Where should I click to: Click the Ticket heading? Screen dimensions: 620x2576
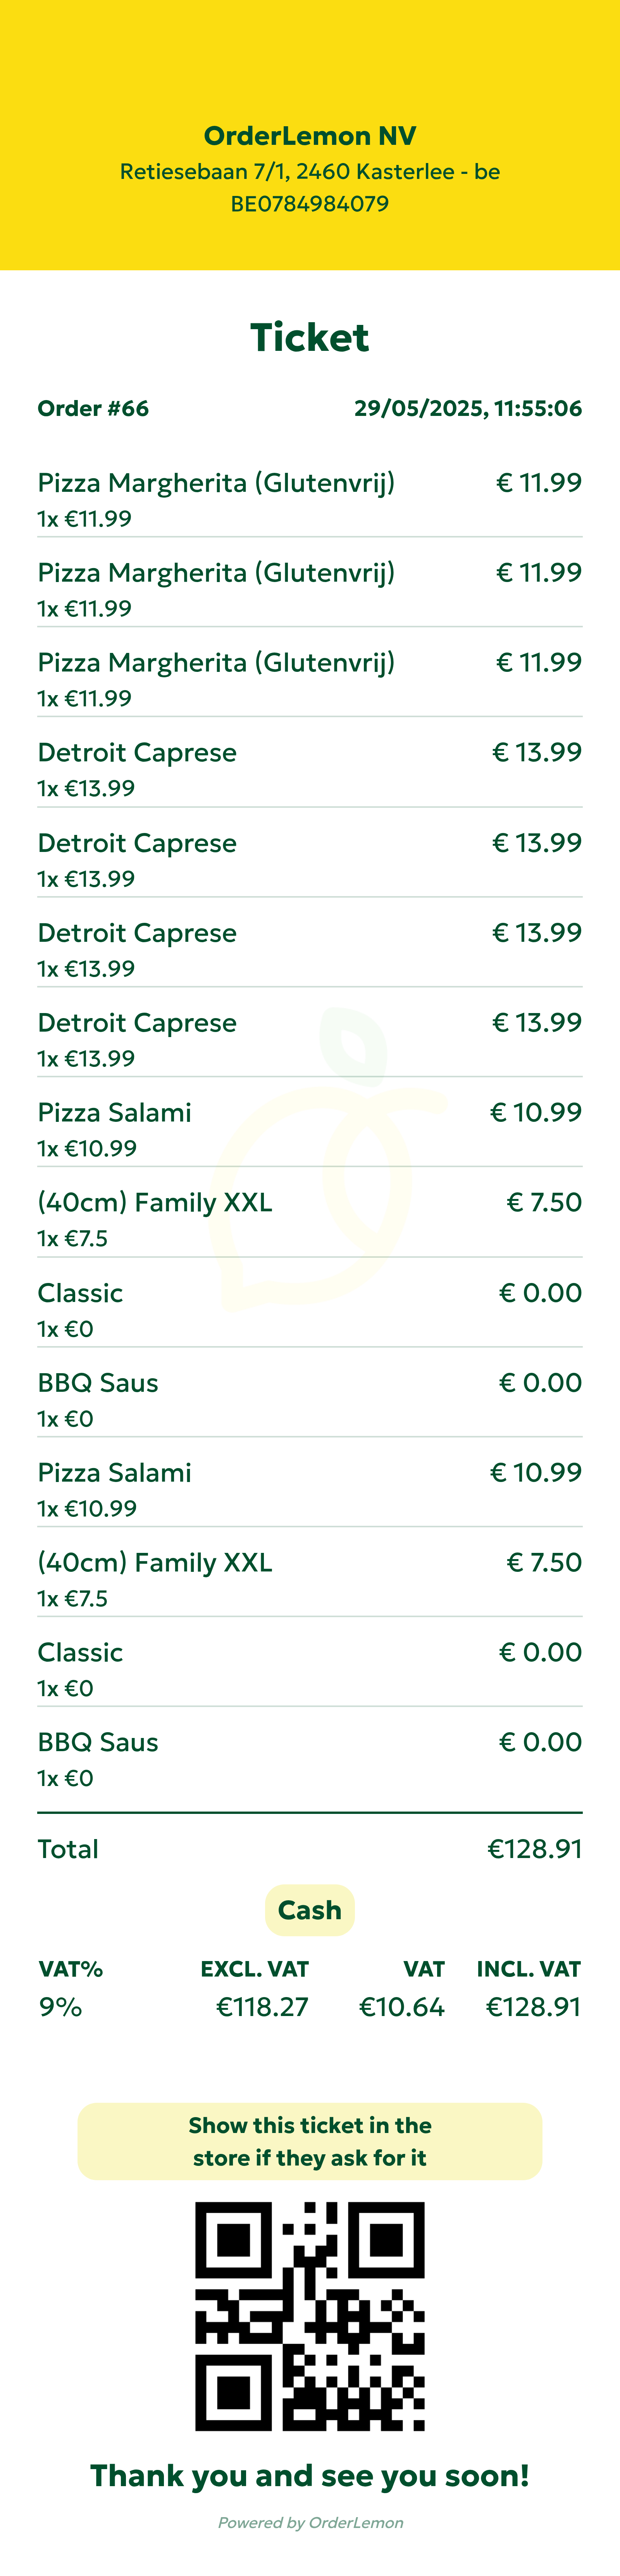click(310, 338)
